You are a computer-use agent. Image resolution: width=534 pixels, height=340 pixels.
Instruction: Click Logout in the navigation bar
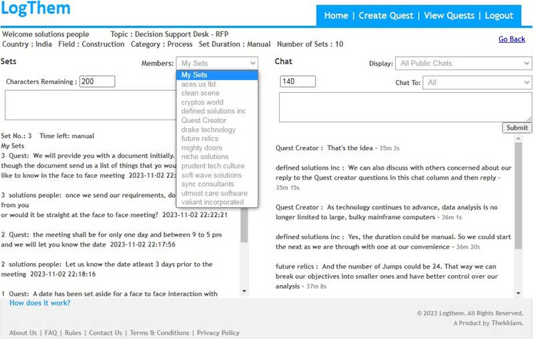(x=499, y=15)
